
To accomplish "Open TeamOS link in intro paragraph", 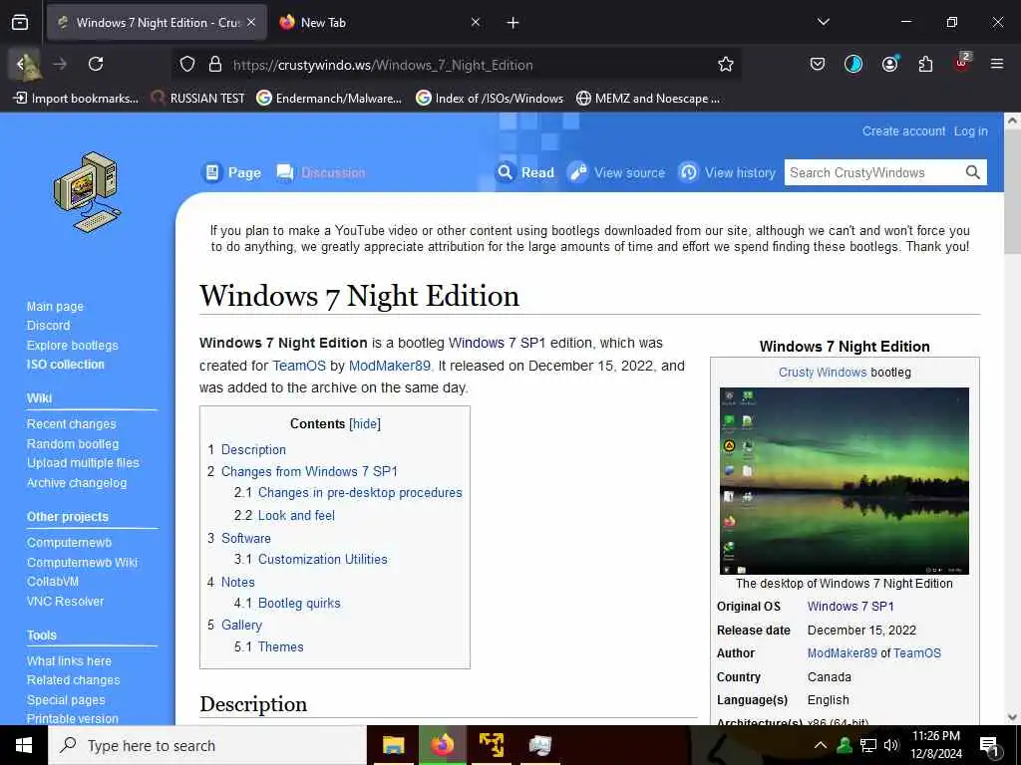I will point(299,366).
